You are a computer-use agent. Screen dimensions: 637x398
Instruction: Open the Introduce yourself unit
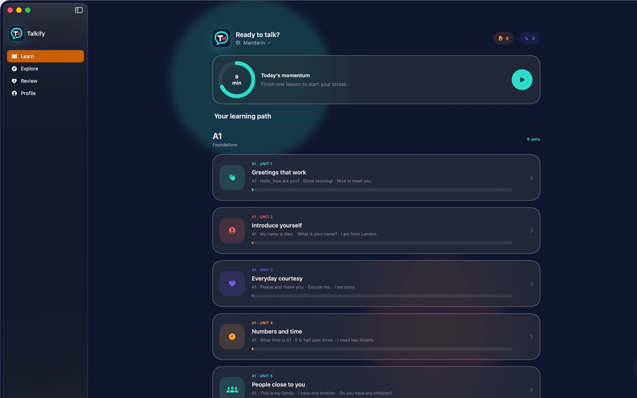[x=376, y=230]
